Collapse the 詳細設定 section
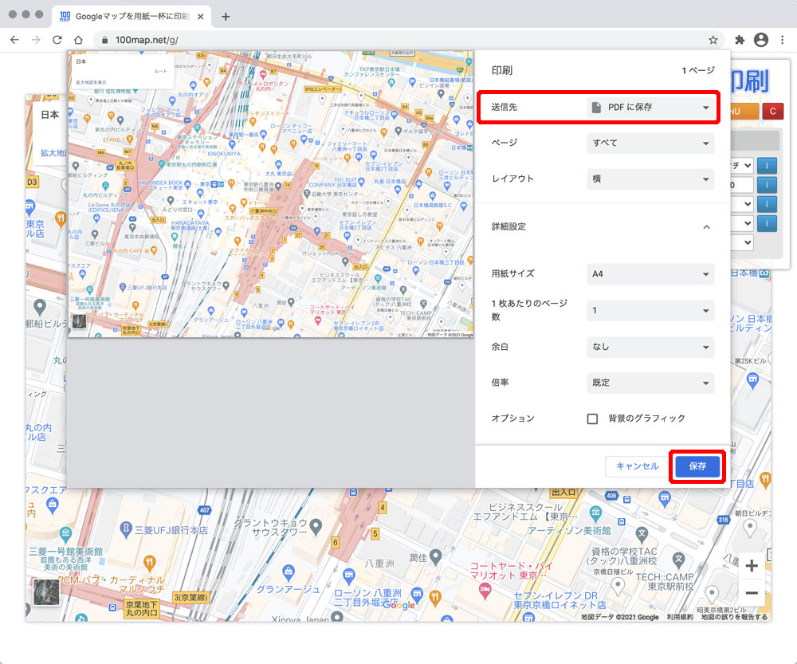 [x=706, y=226]
